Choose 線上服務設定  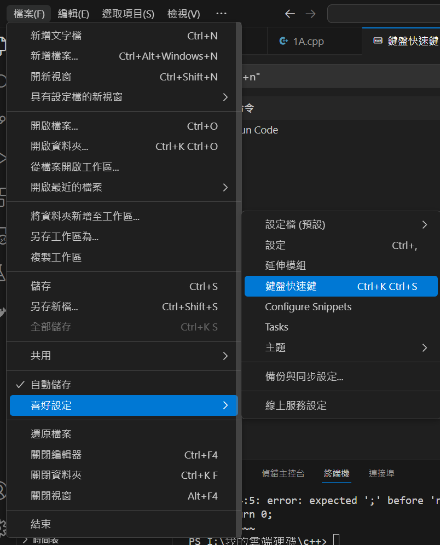pos(341,405)
